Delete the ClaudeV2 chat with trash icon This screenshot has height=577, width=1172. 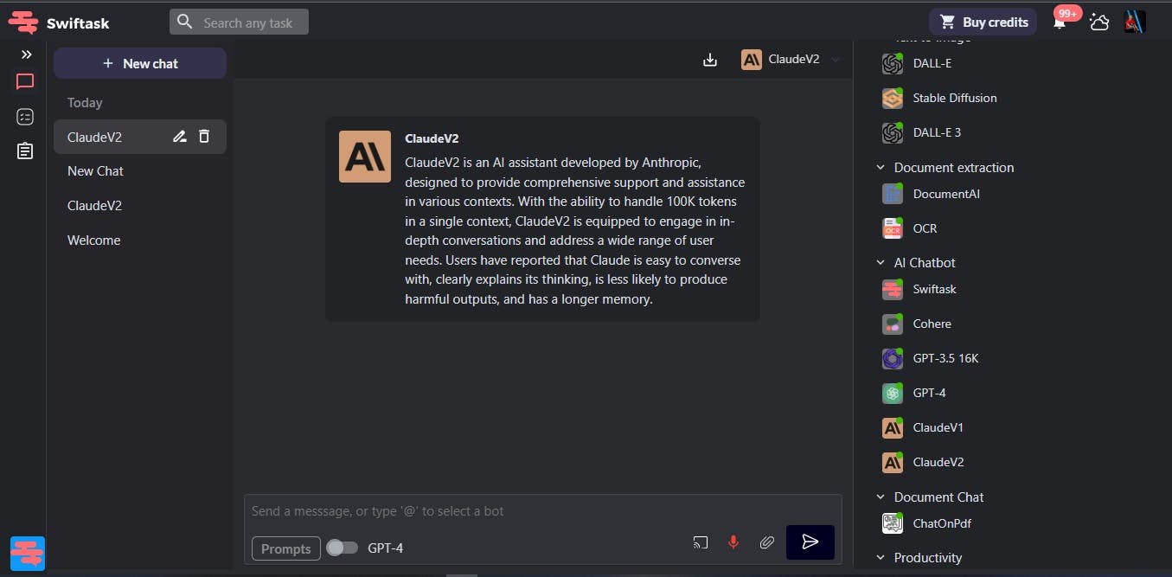coord(204,136)
